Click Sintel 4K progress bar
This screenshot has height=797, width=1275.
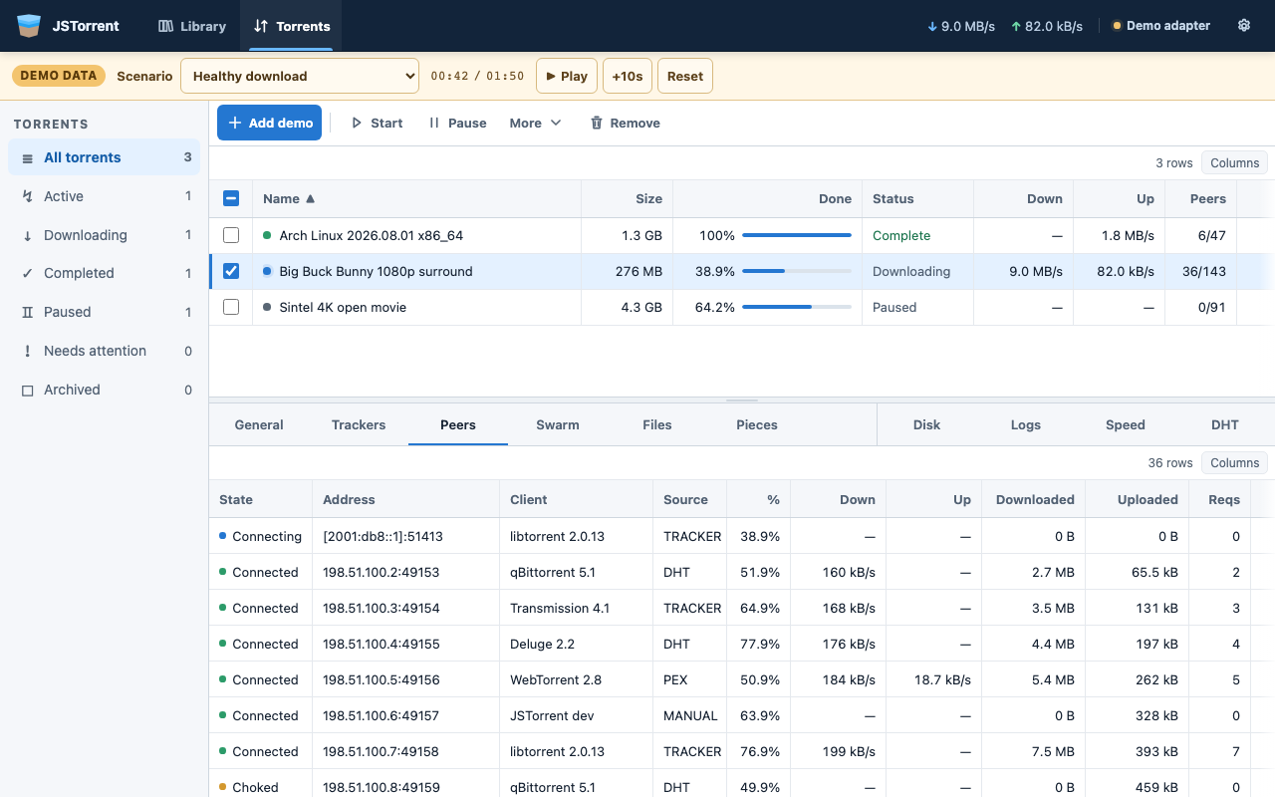(797, 307)
